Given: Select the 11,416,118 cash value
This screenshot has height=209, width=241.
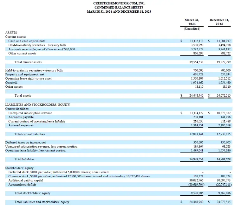Looking at the screenshot, I should click(197, 41).
